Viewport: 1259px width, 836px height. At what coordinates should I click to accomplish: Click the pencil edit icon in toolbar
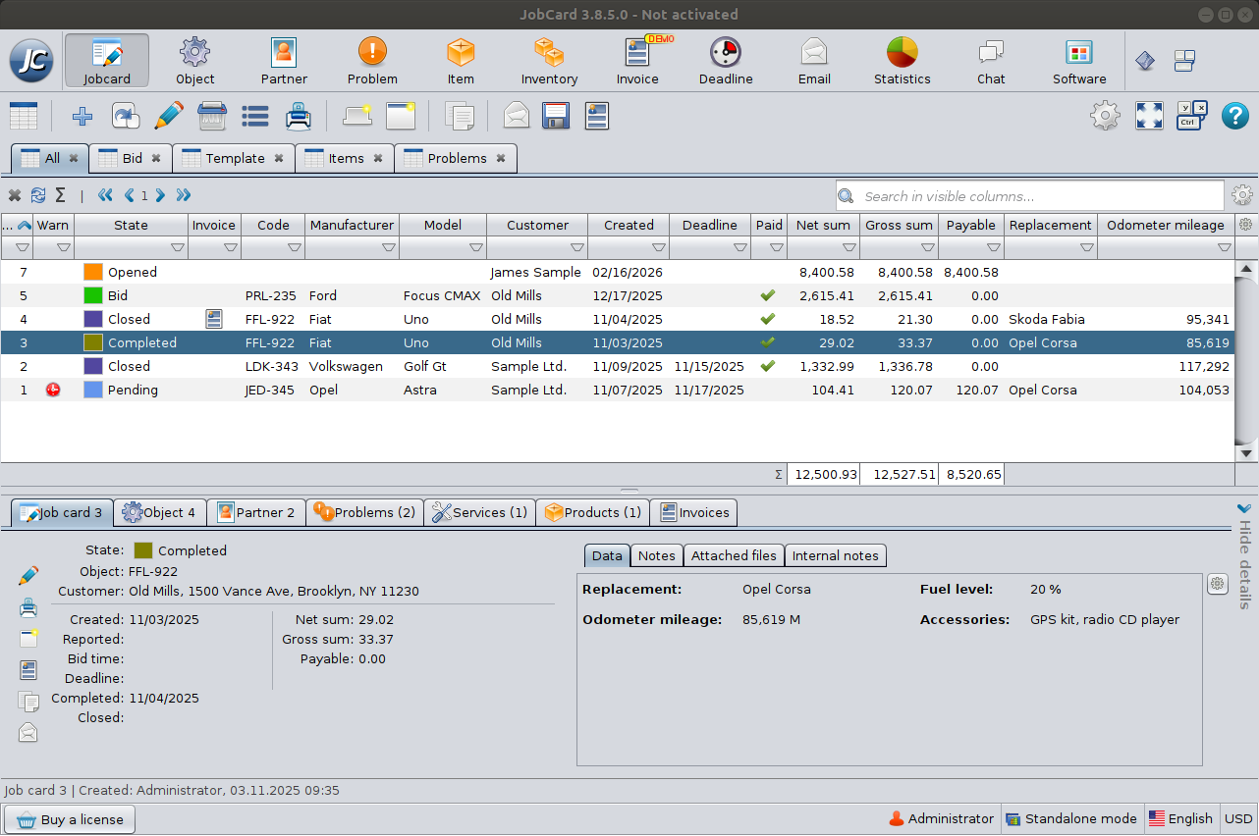pos(169,117)
